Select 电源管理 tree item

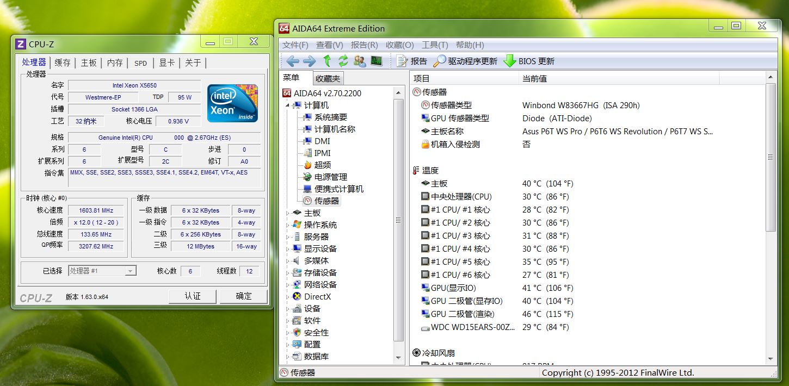[331, 177]
